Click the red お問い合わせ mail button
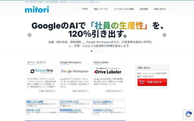The image size is (194, 121). point(152,82)
